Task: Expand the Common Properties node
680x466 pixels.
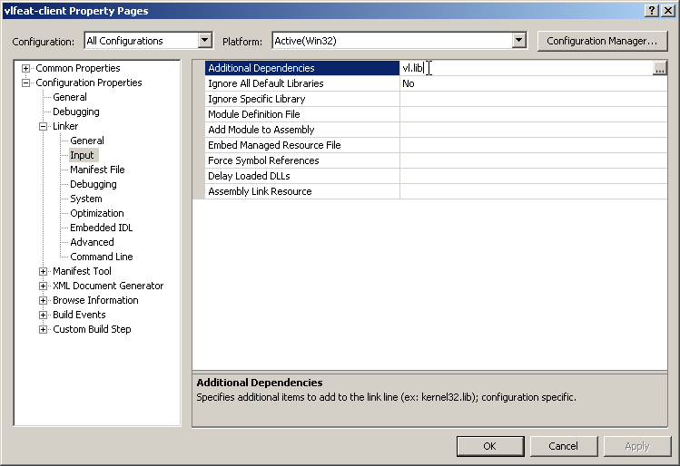Action: click(x=26, y=68)
